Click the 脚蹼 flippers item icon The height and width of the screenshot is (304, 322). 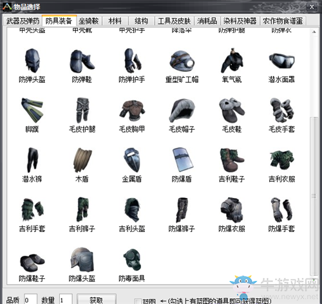click(32, 111)
